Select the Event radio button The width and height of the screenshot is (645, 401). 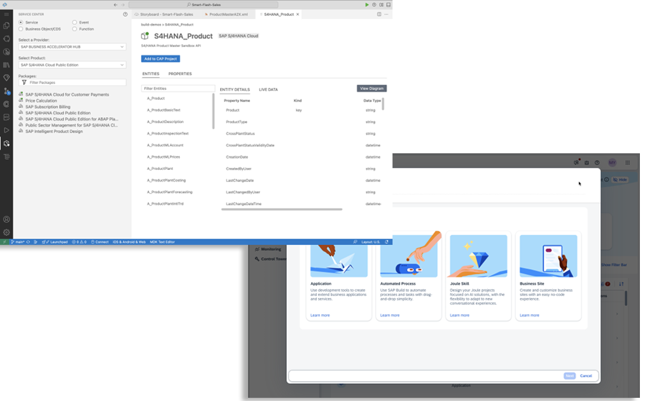[74, 22]
